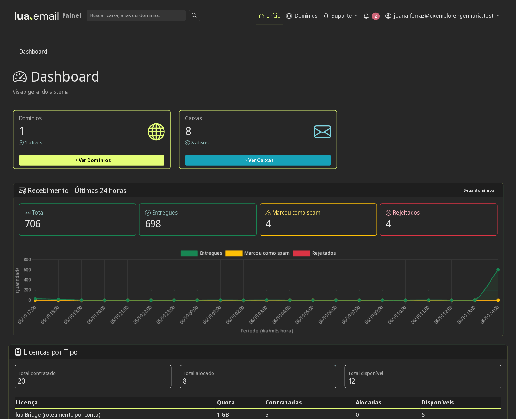Screen dimensions: 516x419
Task: Click the dashboard gauge icon by title
Action: tap(20, 77)
